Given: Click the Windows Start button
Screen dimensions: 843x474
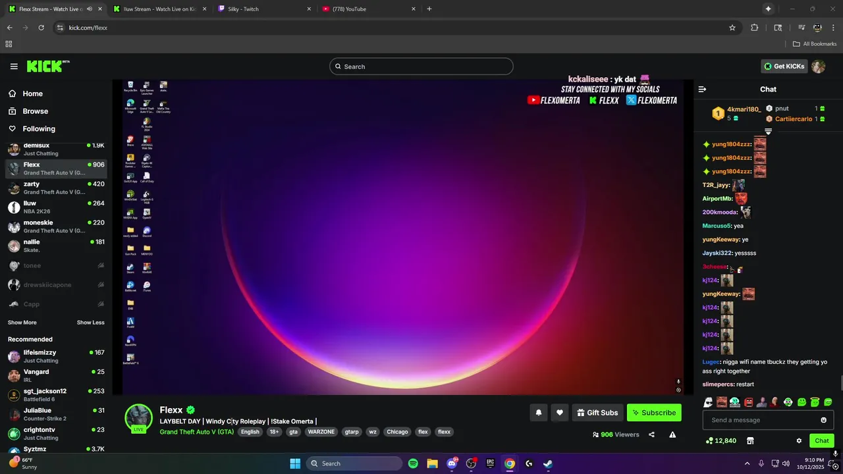Looking at the screenshot, I should point(295,463).
